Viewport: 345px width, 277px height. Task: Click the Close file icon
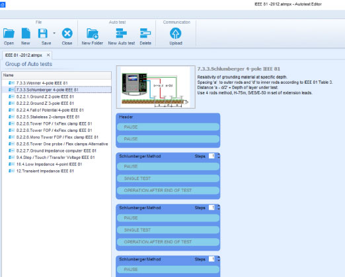pyautogui.click(x=67, y=34)
